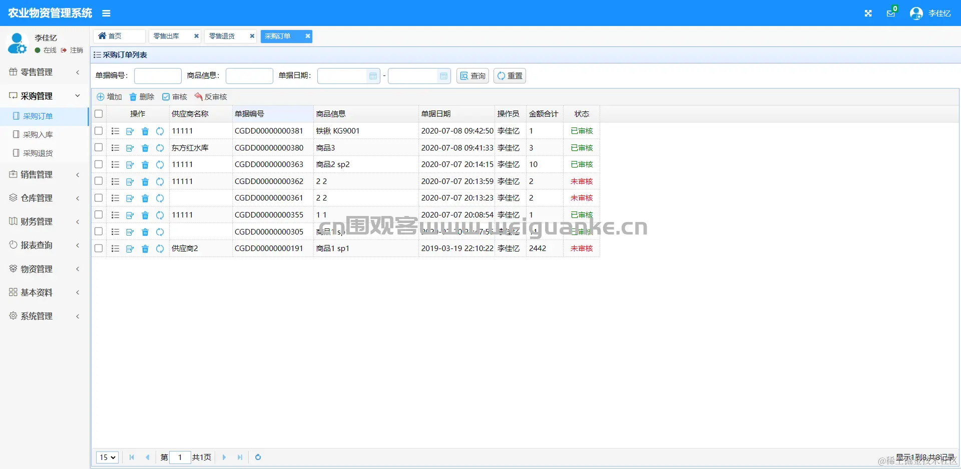Go to first page in pagination
The width and height of the screenshot is (961, 469).
132,457
